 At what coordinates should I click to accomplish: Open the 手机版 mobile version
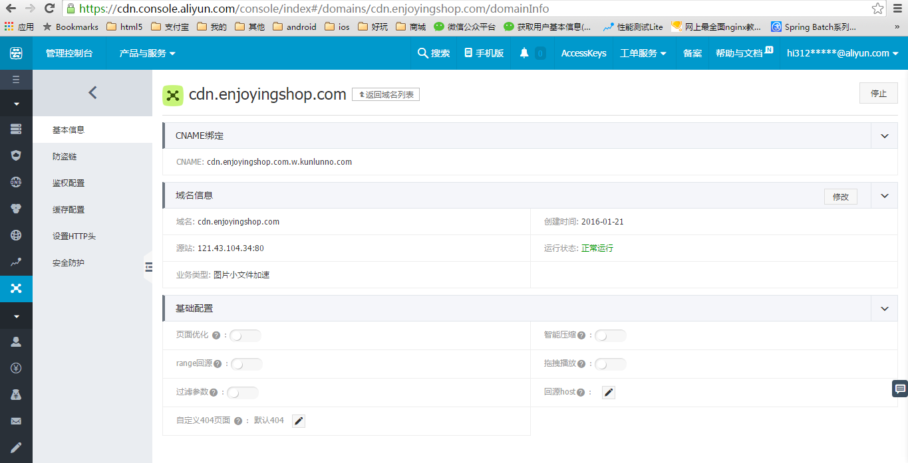tap(484, 53)
